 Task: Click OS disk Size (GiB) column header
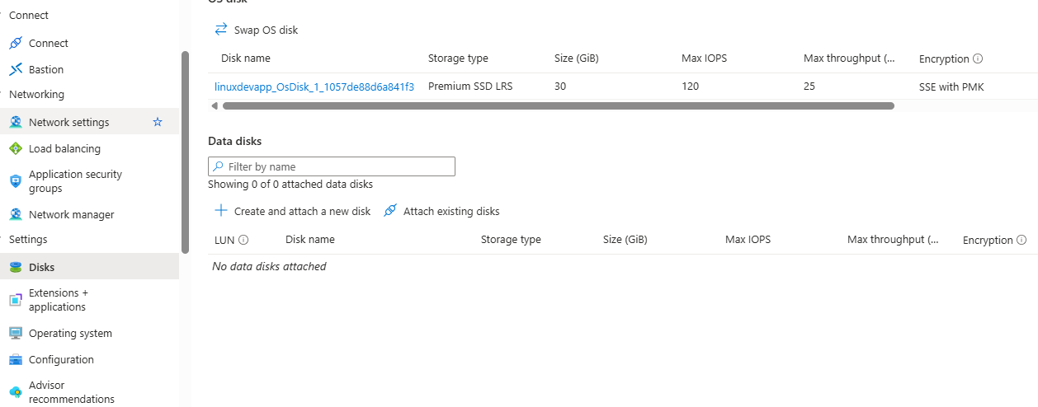tap(577, 58)
